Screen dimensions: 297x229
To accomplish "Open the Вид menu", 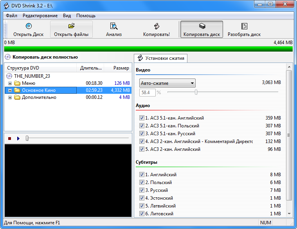I will click(67, 16).
